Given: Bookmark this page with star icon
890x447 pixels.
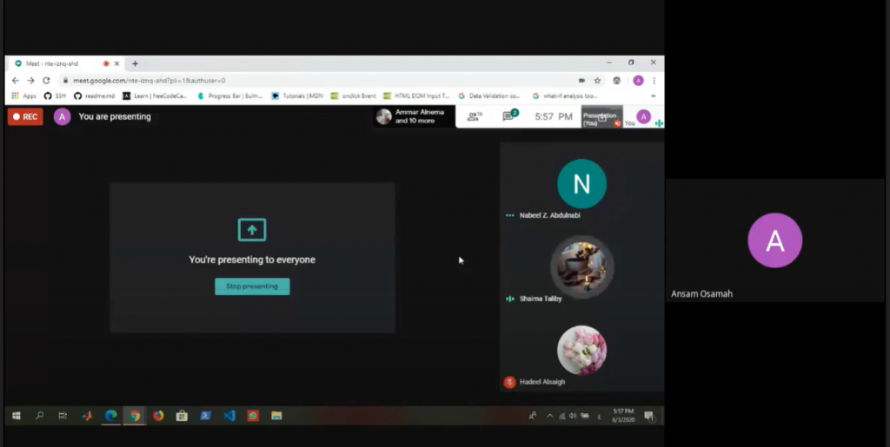Looking at the screenshot, I should [x=597, y=80].
